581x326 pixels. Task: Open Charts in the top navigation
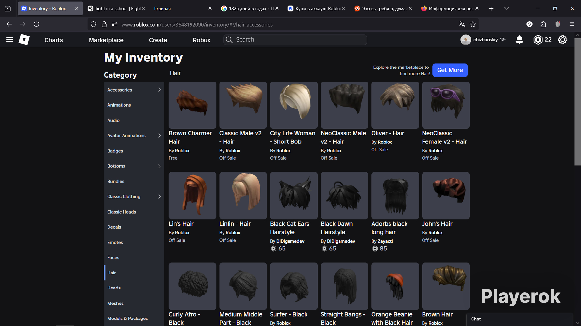(x=54, y=40)
